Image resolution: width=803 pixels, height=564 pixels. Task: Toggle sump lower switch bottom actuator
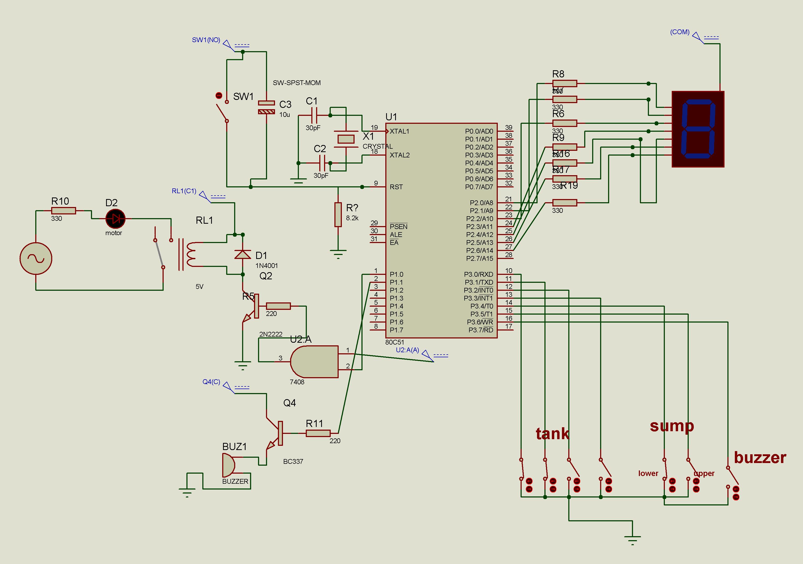672,489
